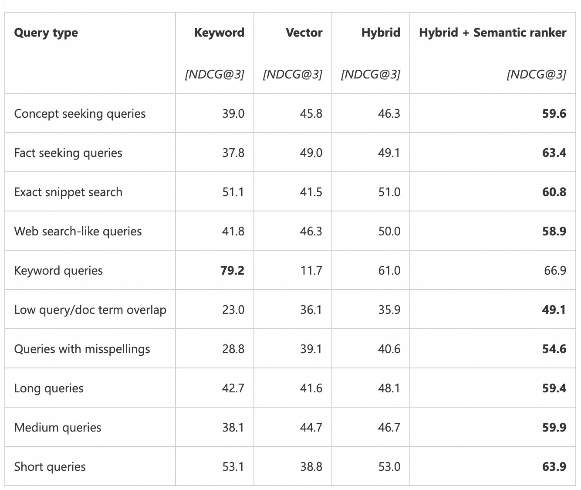581x490 pixels.
Task: Click the 11.7 vector score cell
Action: coord(311,271)
